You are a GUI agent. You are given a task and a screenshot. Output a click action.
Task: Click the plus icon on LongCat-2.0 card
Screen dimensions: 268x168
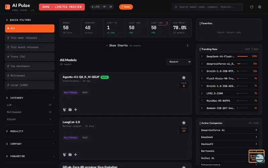(x=76, y=155)
